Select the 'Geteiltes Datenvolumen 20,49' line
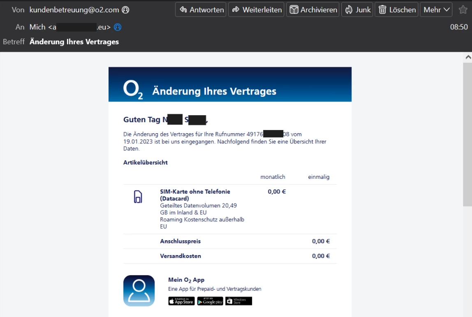The height and width of the screenshot is (317, 472). [198, 205]
